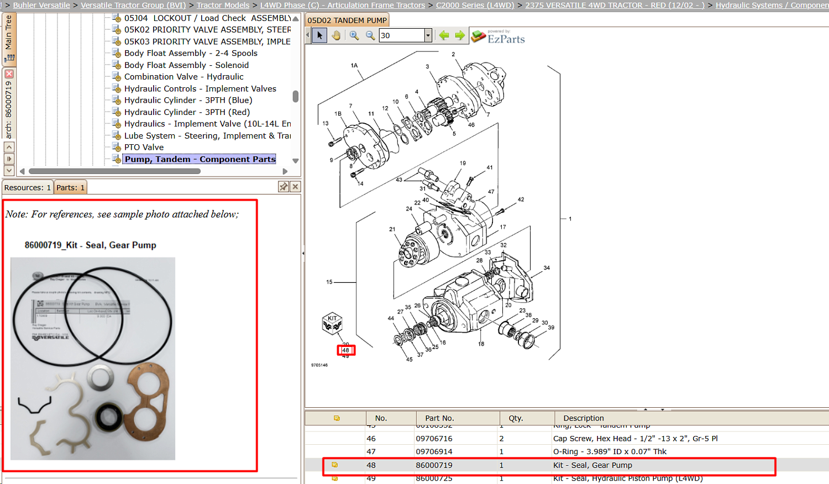Screen dimensions: 829x484
Task: Activate the hand pan tool
Action: [337, 35]
